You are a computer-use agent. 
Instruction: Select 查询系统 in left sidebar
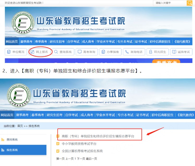click(23, 139)
